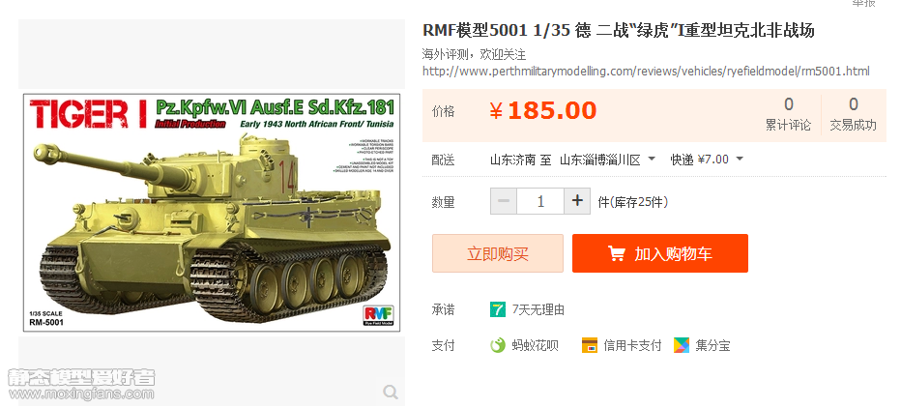Click the RMF logo on box art
Viewport: 901px width, 408px height.
(378, 314)
